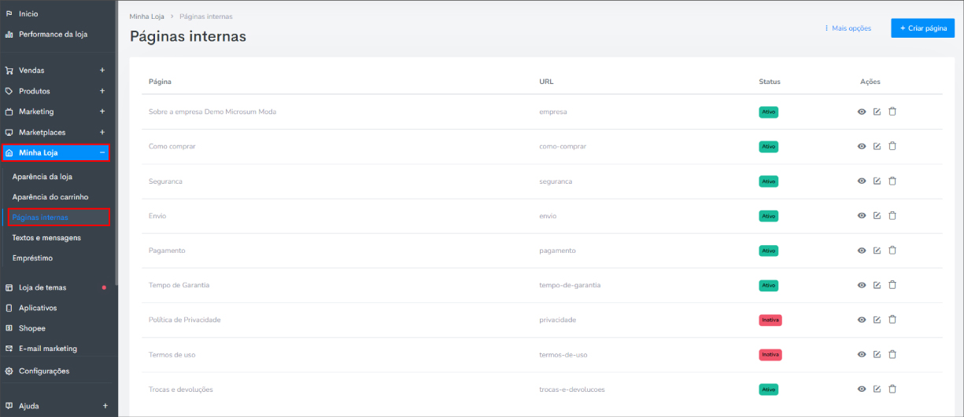
Task: Preview the Trocas e devoluções page
Action: [x=862, y=389]
